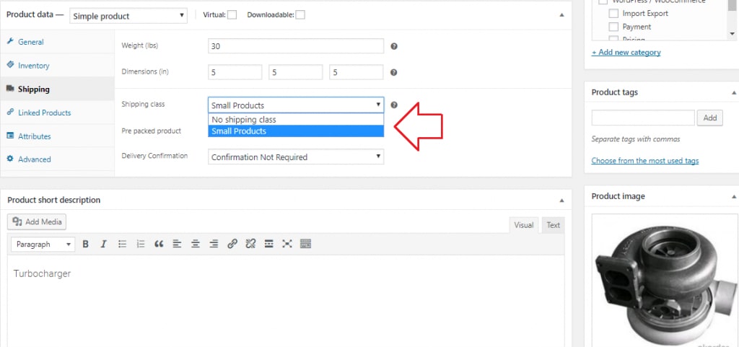Screen dimensions: 739x347
Task: Open the Shipping tab
Action: click(x=57, y=89)
